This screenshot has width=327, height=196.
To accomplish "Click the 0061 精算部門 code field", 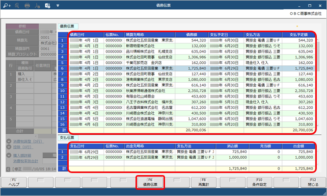I will tap(48, 48).
